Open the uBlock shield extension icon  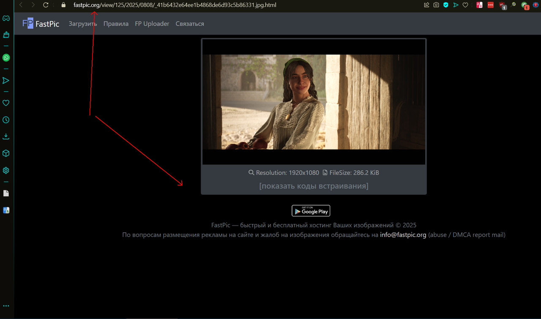pyautogui.click(x=502, y=5)
